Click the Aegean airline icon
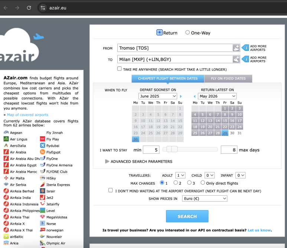 pos(6,133)
